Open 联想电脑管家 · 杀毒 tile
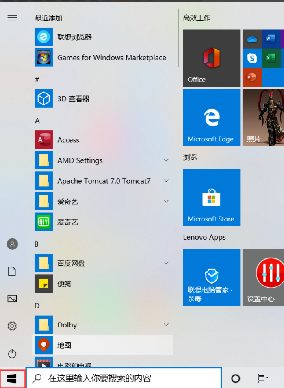The image size is (284, 388). 212,277
